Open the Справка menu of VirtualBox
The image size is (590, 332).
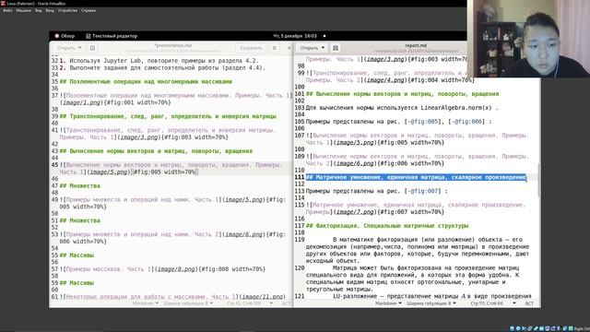coord(88,10)
